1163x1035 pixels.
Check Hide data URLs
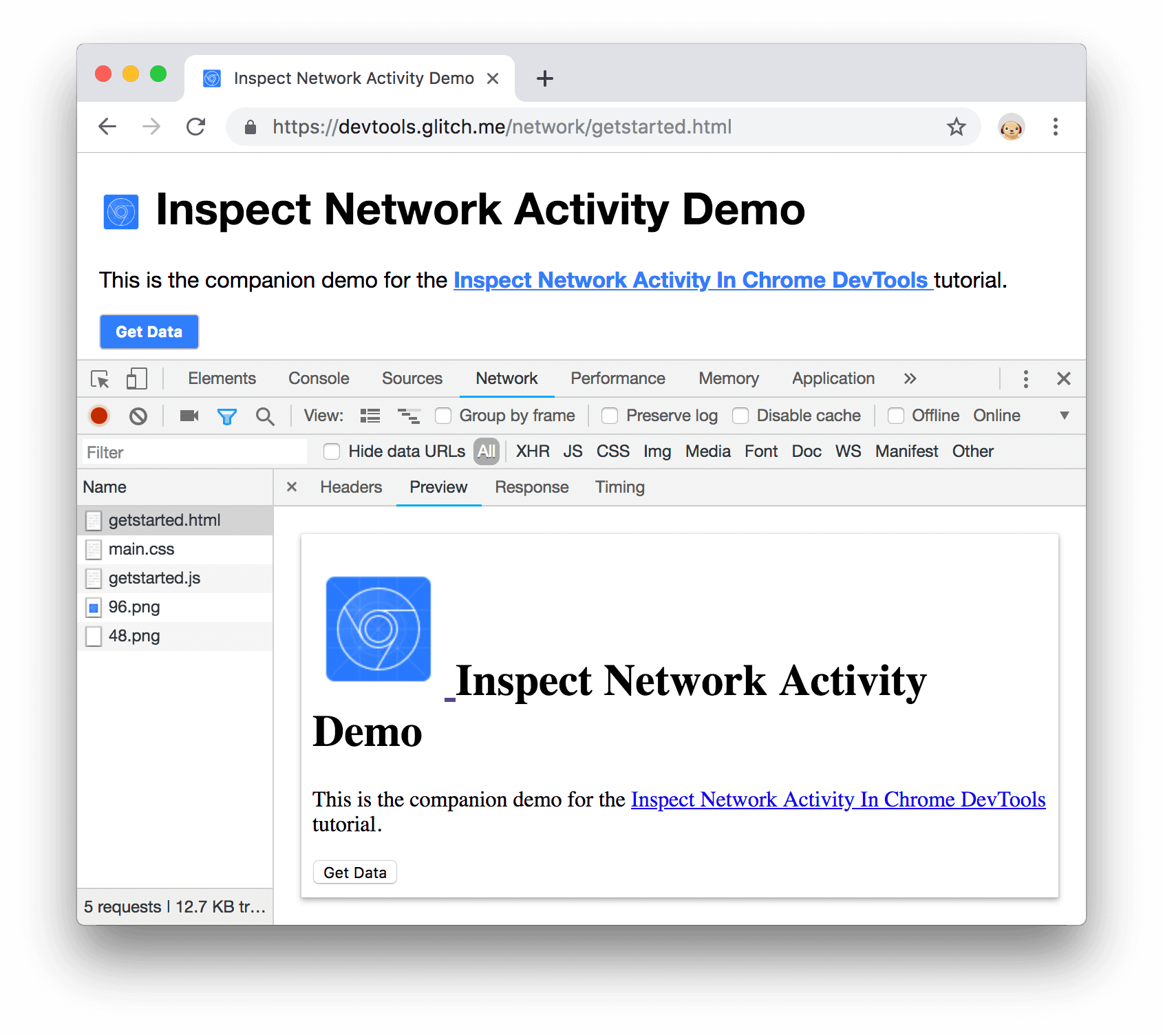(332, 451)
